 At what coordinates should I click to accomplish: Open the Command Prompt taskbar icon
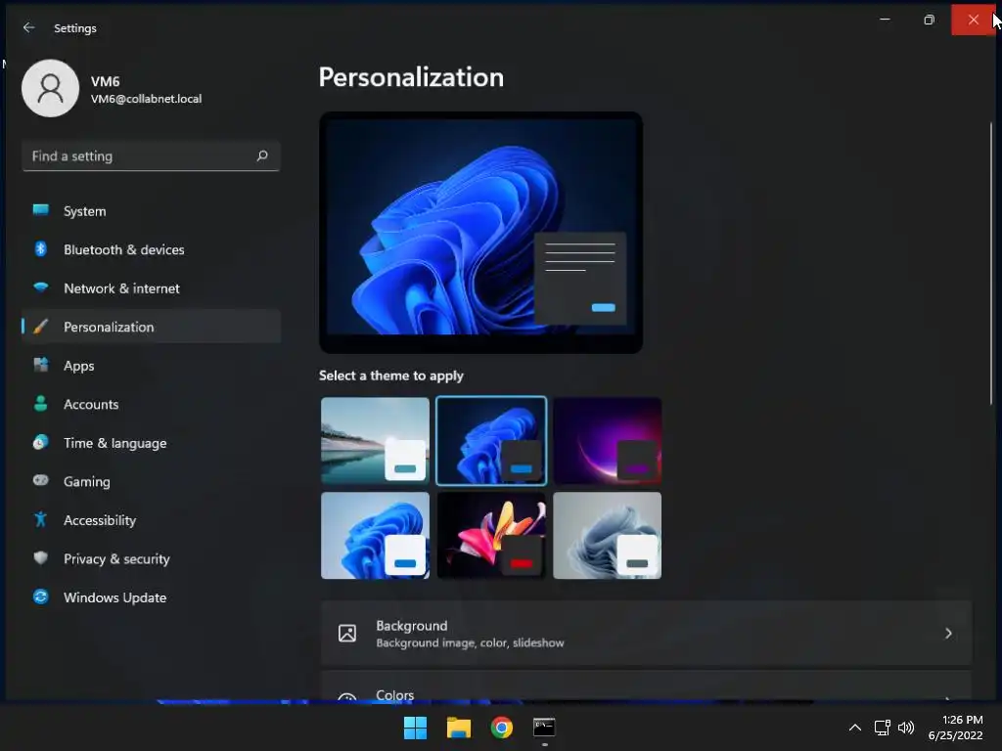pos(544,728)
